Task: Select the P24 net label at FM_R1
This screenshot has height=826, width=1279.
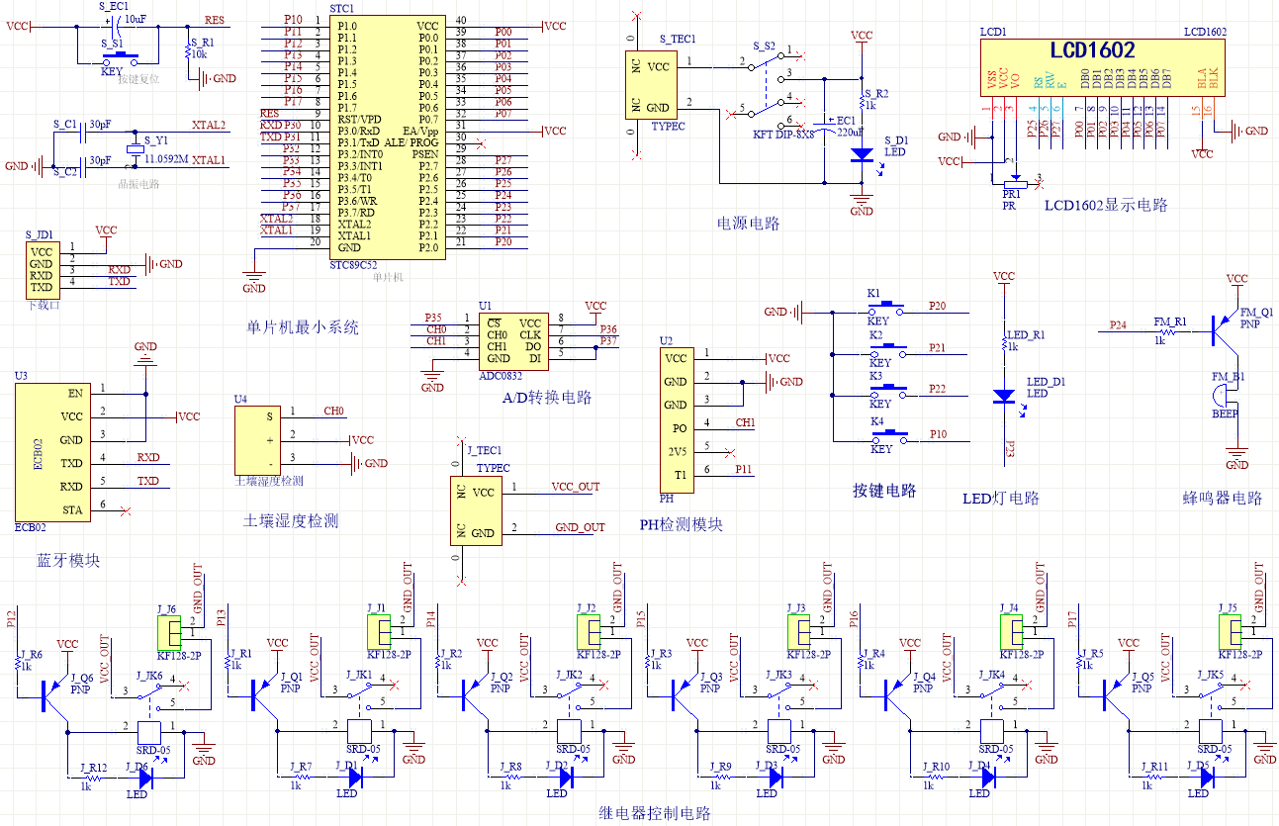Action: click(x=1118, y=324)
